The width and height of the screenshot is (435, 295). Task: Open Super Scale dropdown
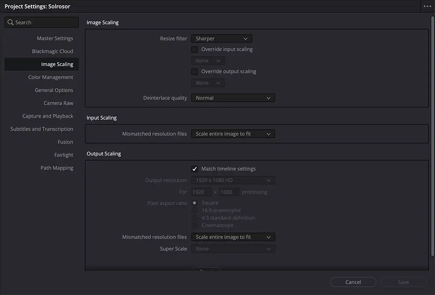233,249
